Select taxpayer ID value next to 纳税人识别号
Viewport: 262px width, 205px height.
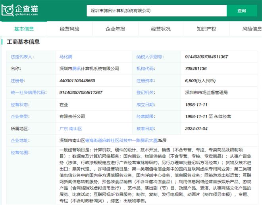206,57
